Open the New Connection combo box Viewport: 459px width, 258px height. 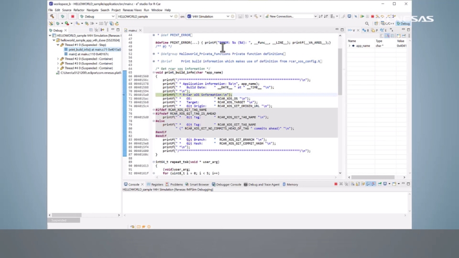pyautogui.click(x=291, y=16)
